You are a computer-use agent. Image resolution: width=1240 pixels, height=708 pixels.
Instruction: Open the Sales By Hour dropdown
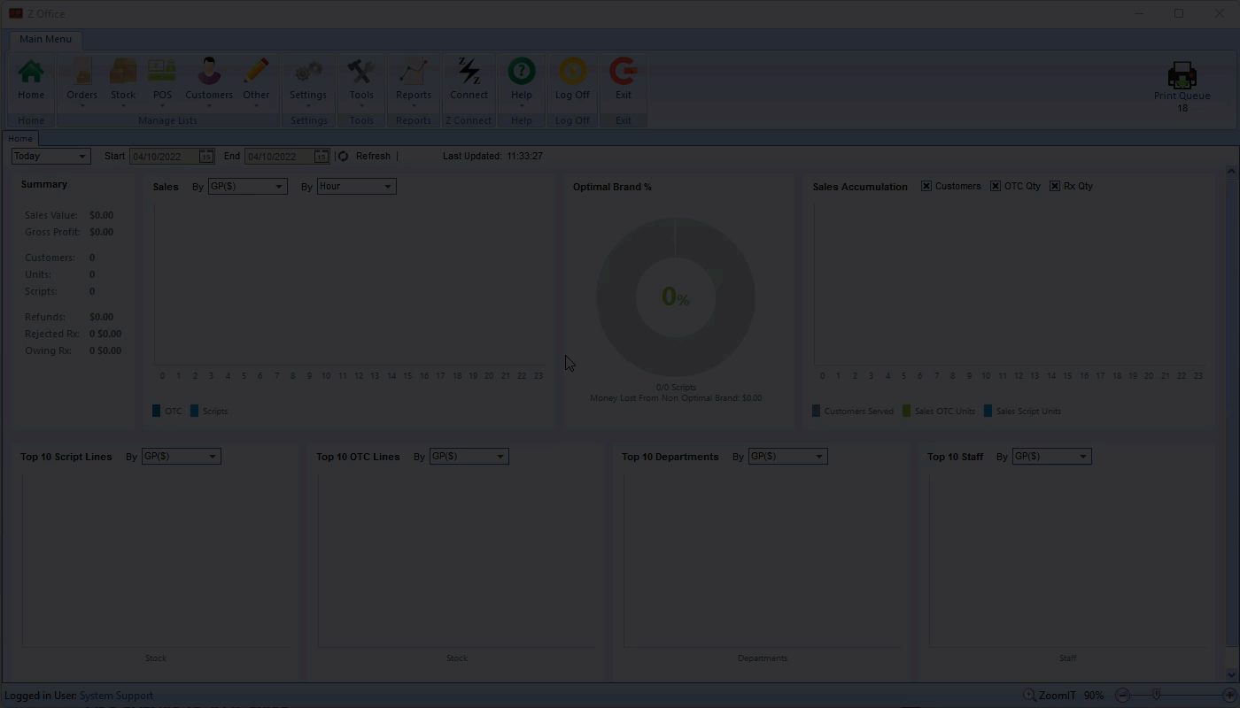point(356,186)
